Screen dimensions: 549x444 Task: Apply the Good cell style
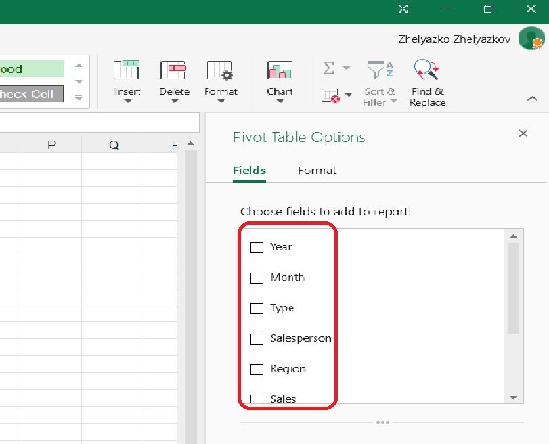(x=32, y=69)
